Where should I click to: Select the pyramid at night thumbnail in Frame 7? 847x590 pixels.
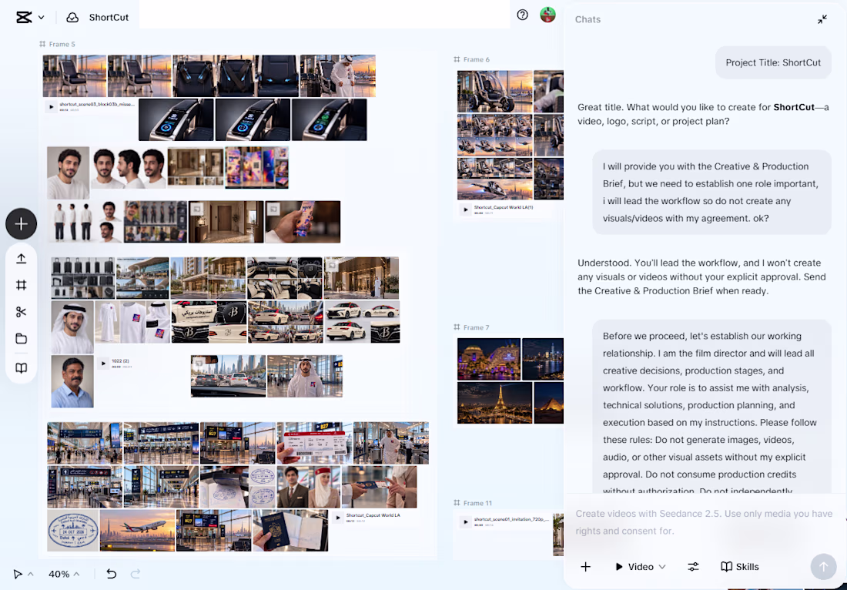549,403
